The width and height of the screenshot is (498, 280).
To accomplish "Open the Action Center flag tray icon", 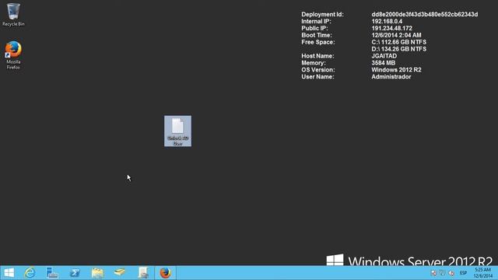I will click(433, 273).
